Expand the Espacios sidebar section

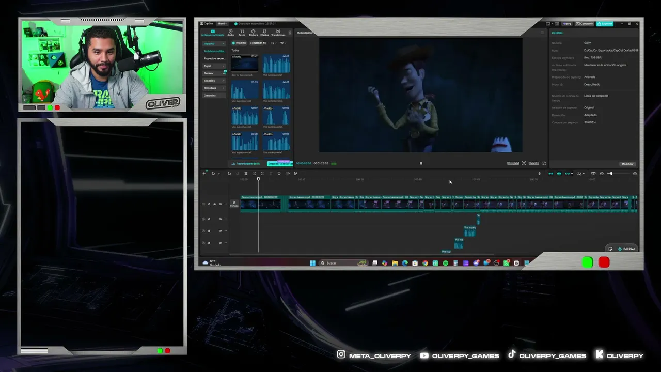214,81
